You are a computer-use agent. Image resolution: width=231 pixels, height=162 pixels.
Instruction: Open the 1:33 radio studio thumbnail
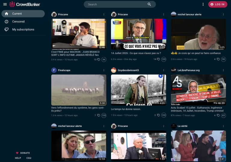coord(138,146)
